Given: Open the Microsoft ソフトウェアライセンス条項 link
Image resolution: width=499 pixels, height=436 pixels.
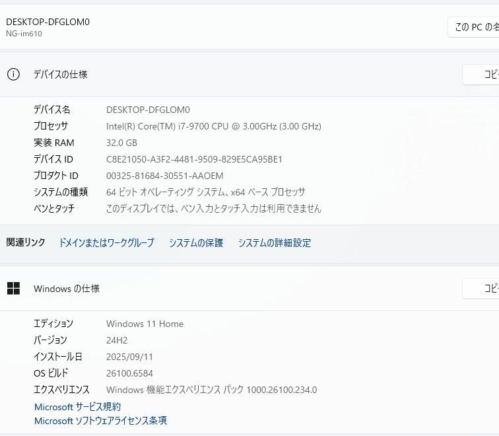Looking at the screenshot, I should [100, 421].
